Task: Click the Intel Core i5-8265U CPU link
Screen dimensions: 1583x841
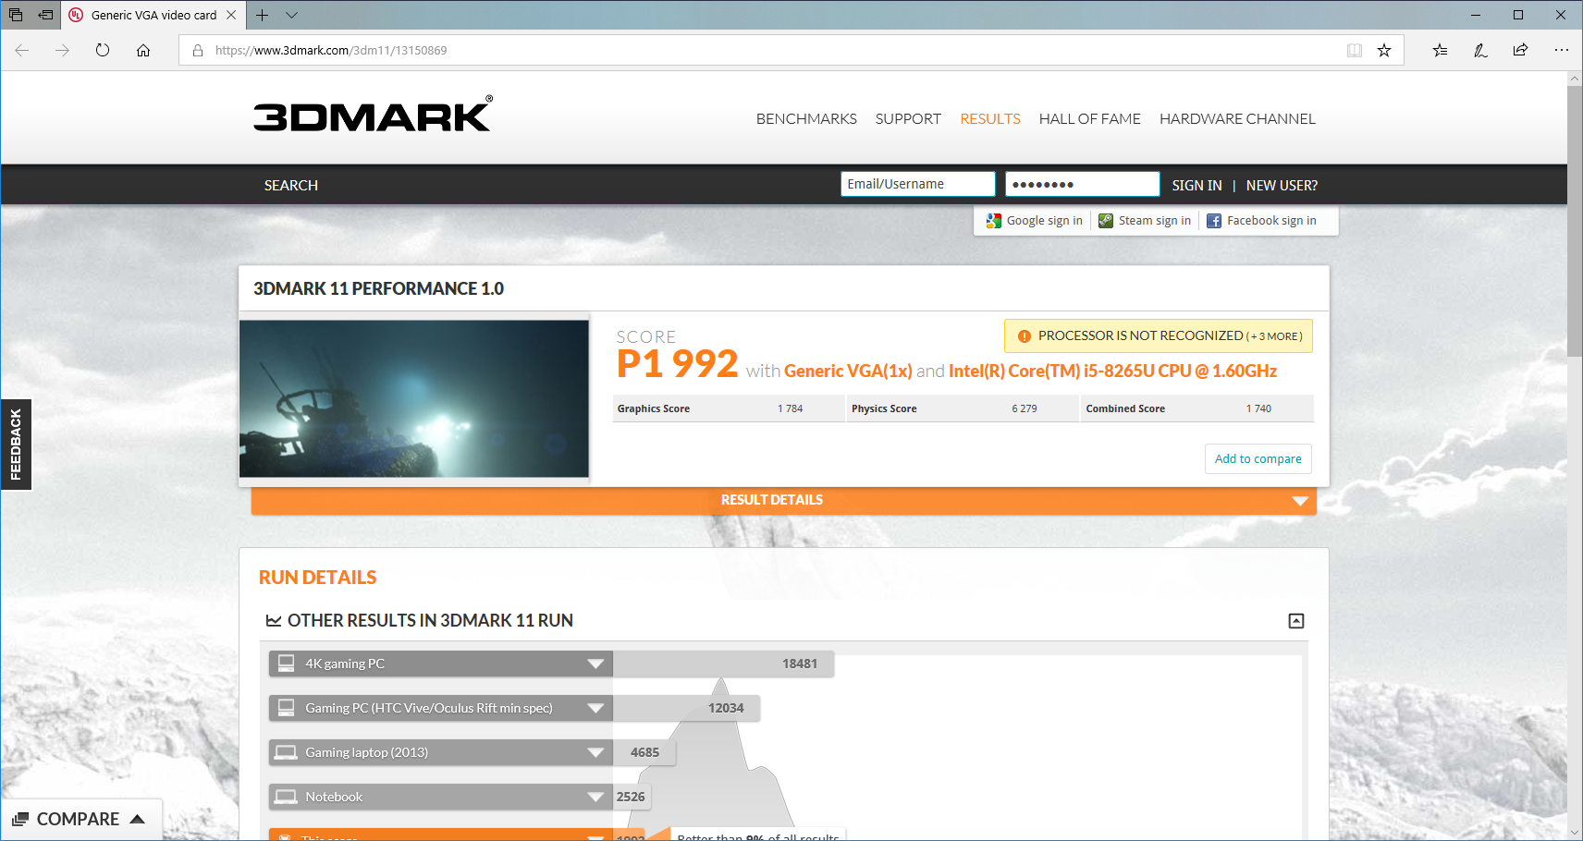Action: tap(1112, 371)
